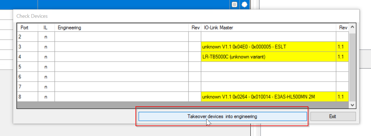Screen dimensions: 371x136
Task: Click the IL 'n' cell in port 2 row
Action: click(46, 37)
